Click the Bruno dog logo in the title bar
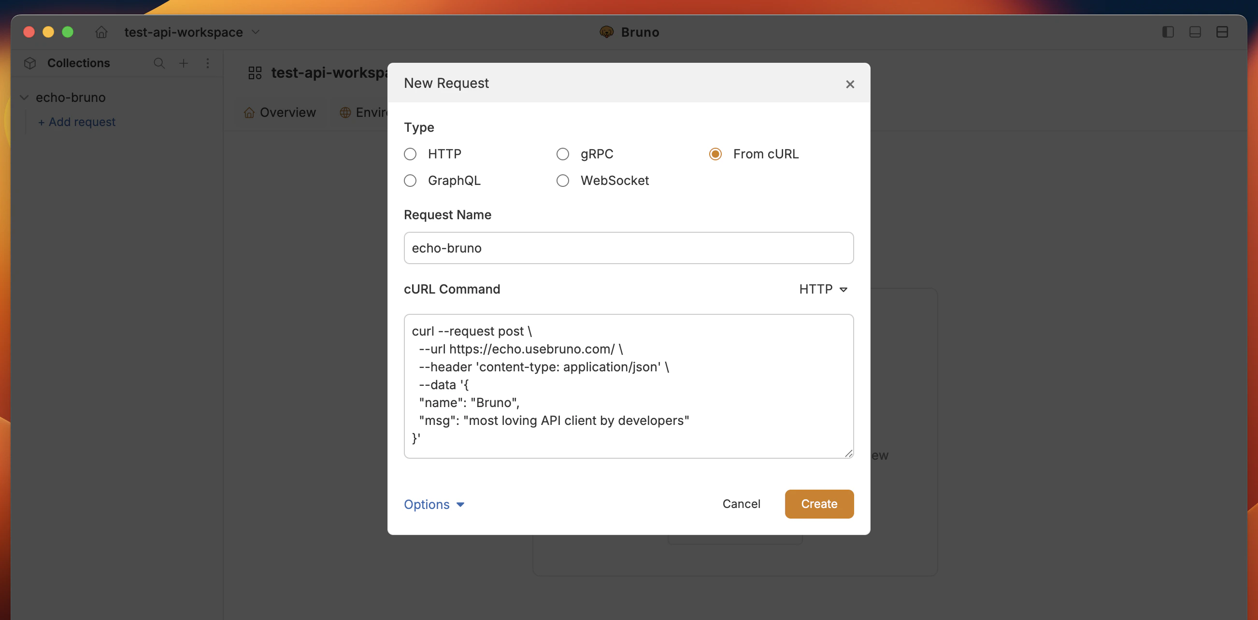The image size is (1258, 620). (x=607, y=32)
